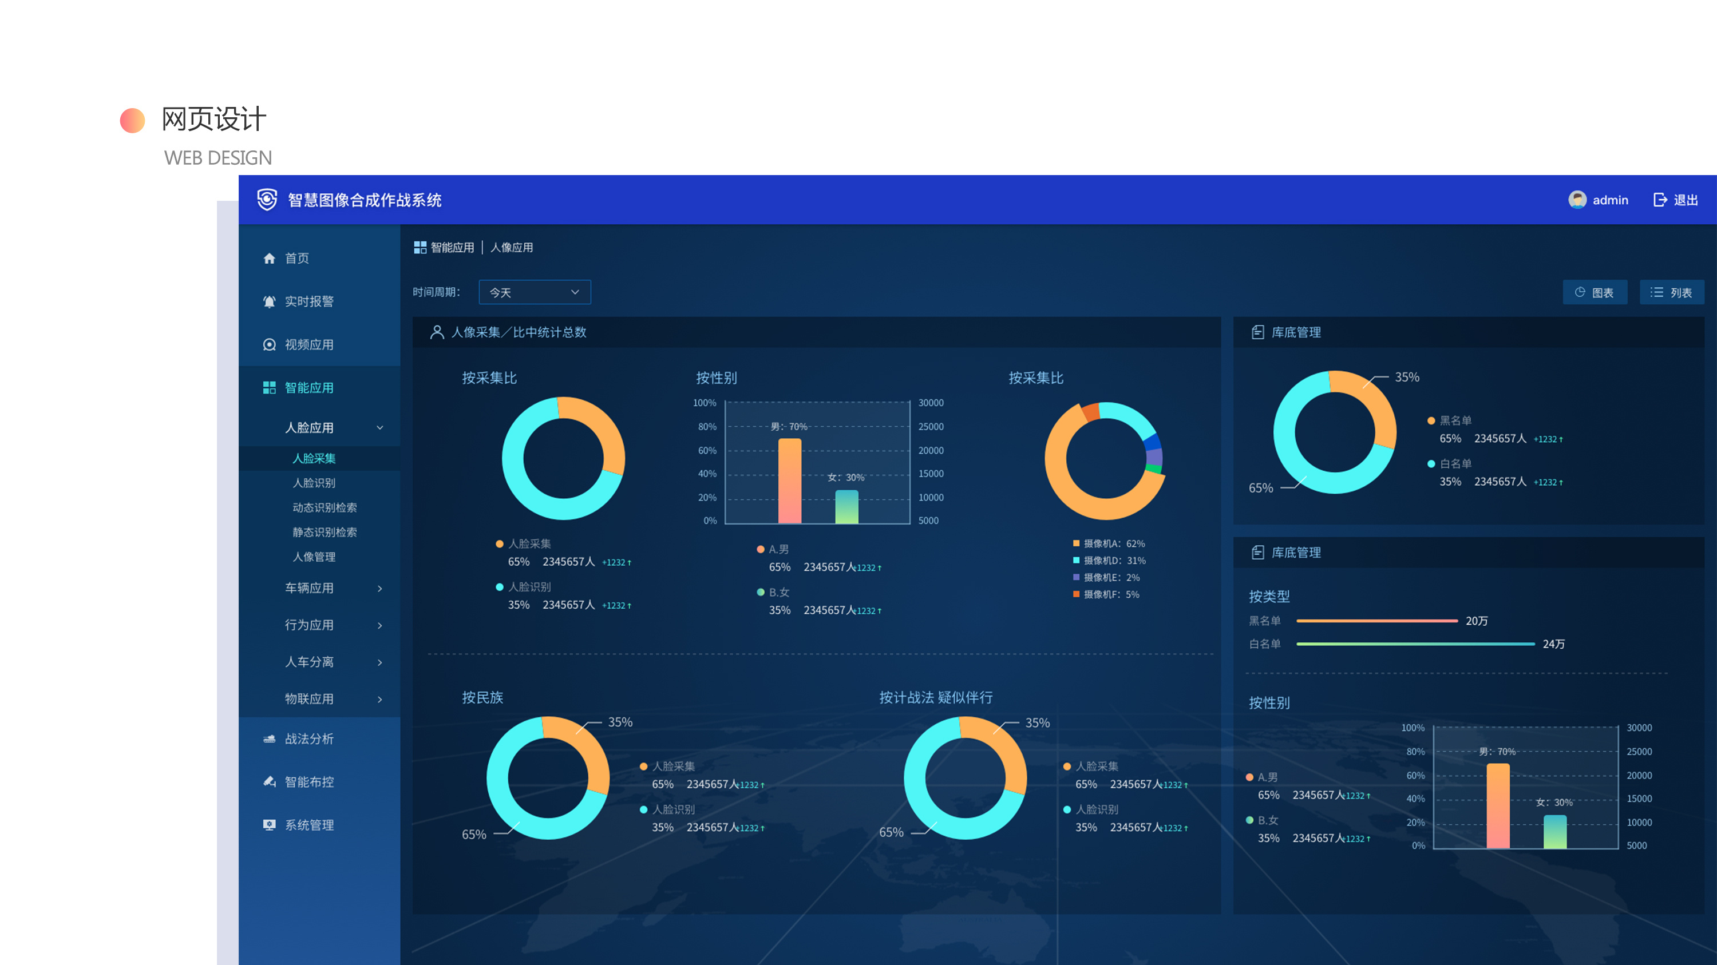Click the 视频应用 camera icon
This screenshot has width=1717, height=965.
coord(269,345)
